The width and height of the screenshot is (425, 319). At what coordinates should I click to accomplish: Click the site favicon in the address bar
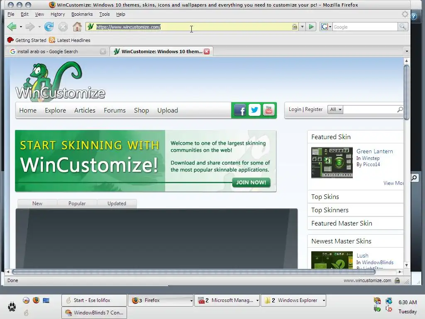91,27
